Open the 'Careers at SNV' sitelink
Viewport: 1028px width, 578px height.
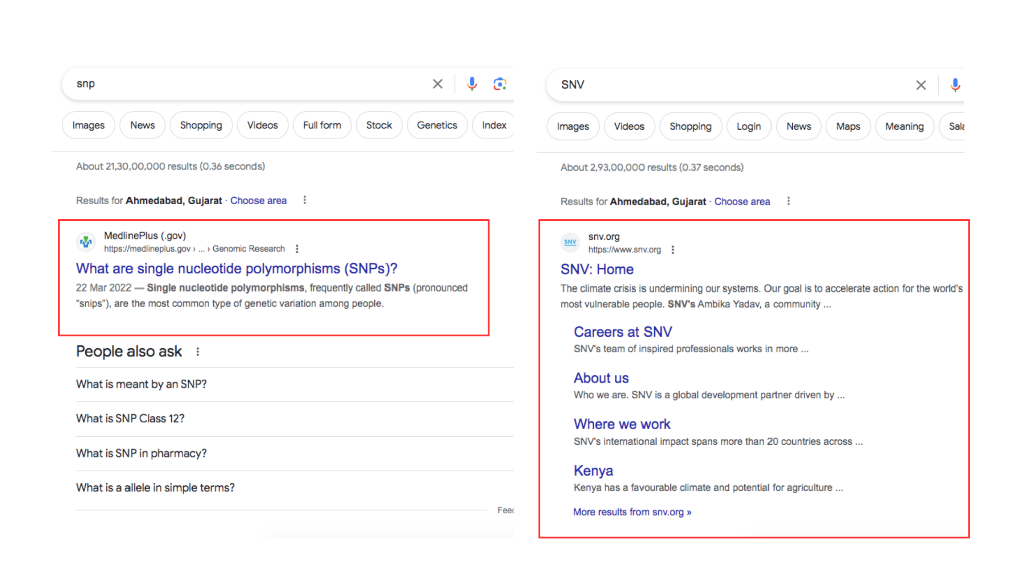pyautogui.click(x=622, y=332)
